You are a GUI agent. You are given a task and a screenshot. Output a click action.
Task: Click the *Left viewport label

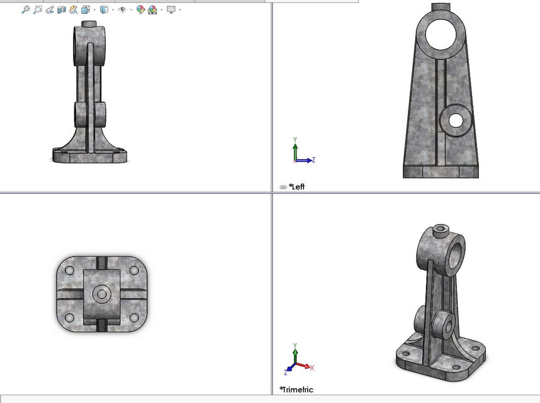click(296, 187)
